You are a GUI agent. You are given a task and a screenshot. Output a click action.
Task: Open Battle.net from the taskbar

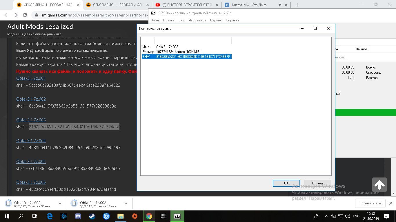[64, 216]
